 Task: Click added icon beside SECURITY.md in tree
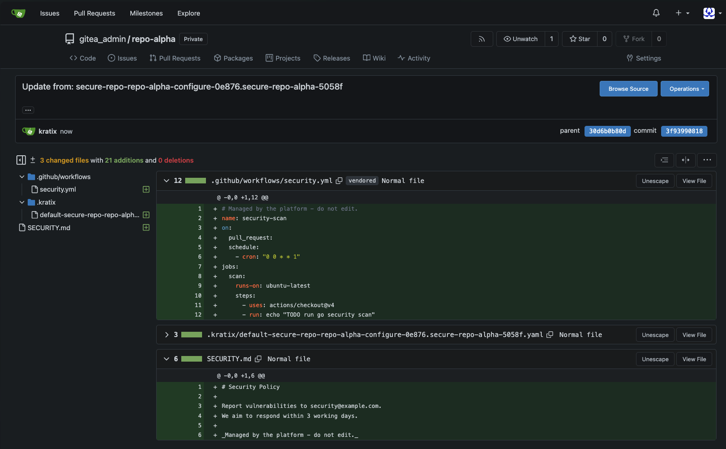146,228
